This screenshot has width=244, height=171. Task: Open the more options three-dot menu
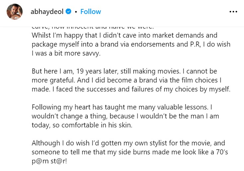click(x=233, y=12)
